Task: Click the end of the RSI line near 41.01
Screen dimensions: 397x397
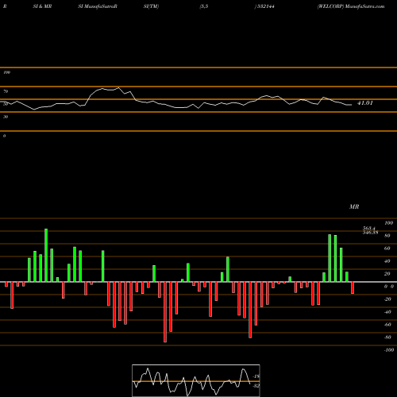Action: tap(352, 105)
